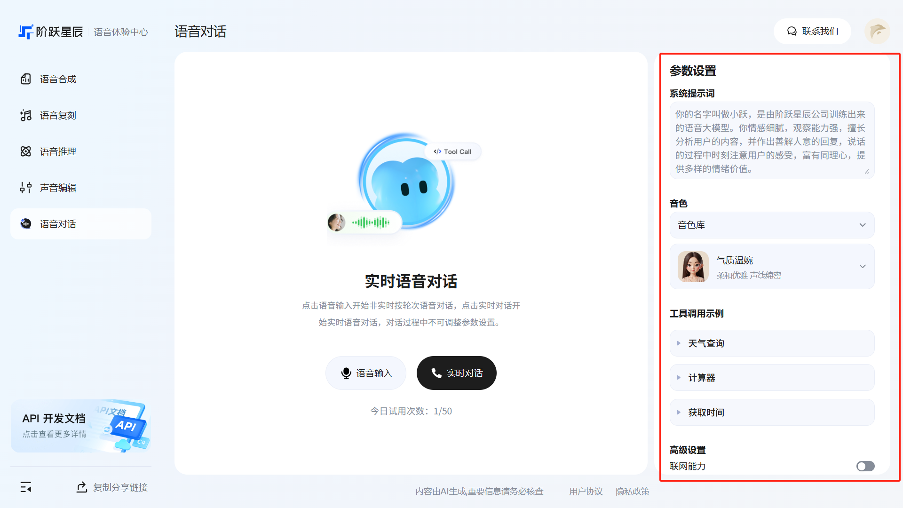Click the 声音编辑 sliders icon

26,188
